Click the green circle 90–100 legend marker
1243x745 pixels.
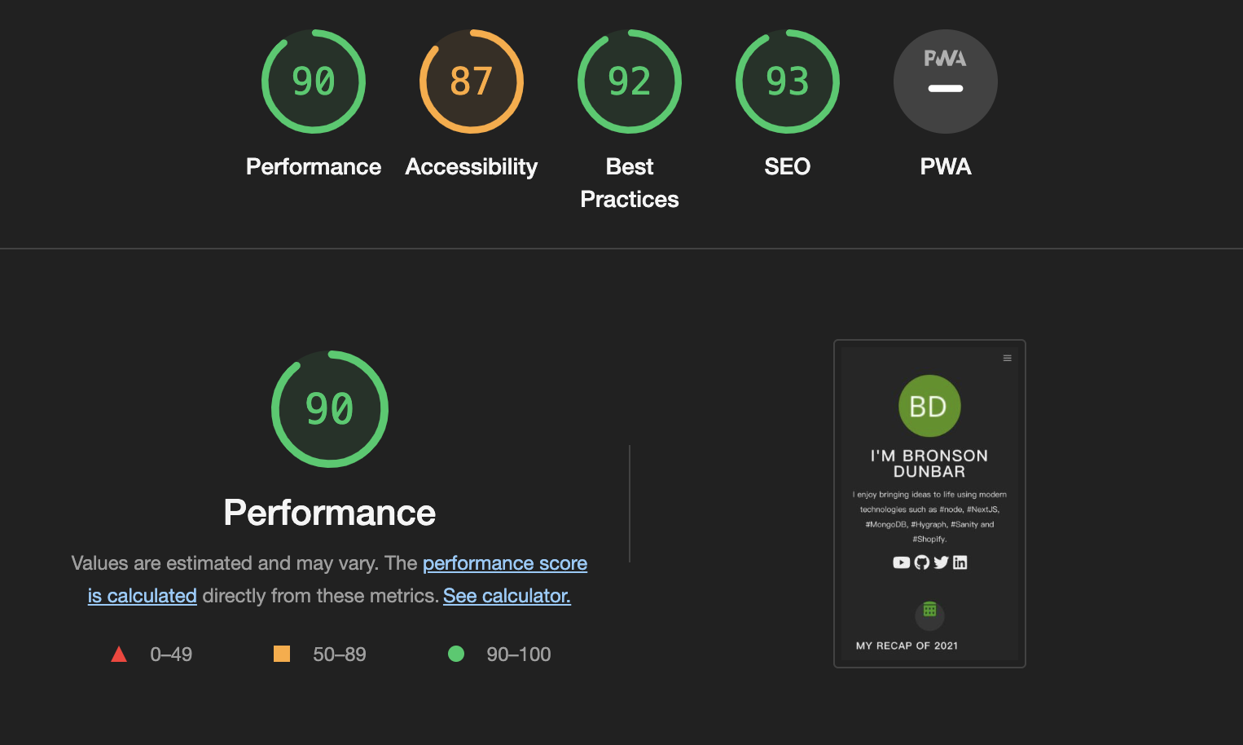coord(456,654)
